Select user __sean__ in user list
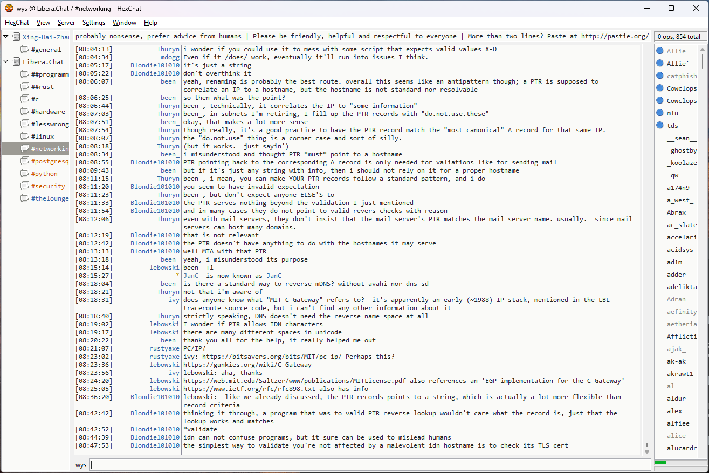Viewport: 709px width, 473px height. click(682, 138)
